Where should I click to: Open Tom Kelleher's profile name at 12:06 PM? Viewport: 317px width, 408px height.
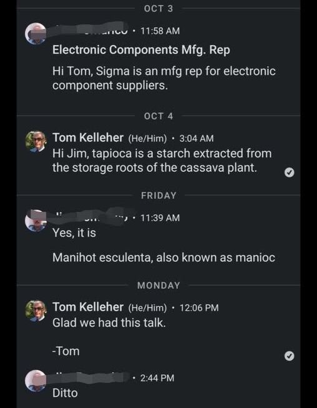coord(88,307)
